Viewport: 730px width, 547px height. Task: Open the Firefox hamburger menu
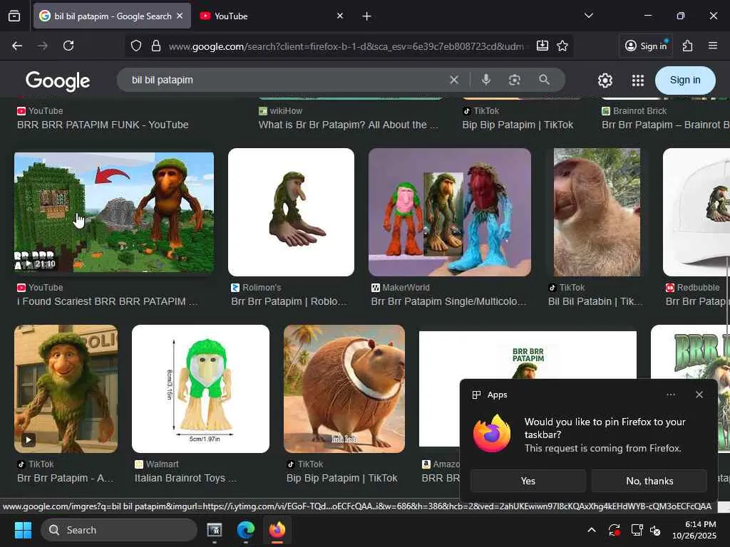coord(713,46)
